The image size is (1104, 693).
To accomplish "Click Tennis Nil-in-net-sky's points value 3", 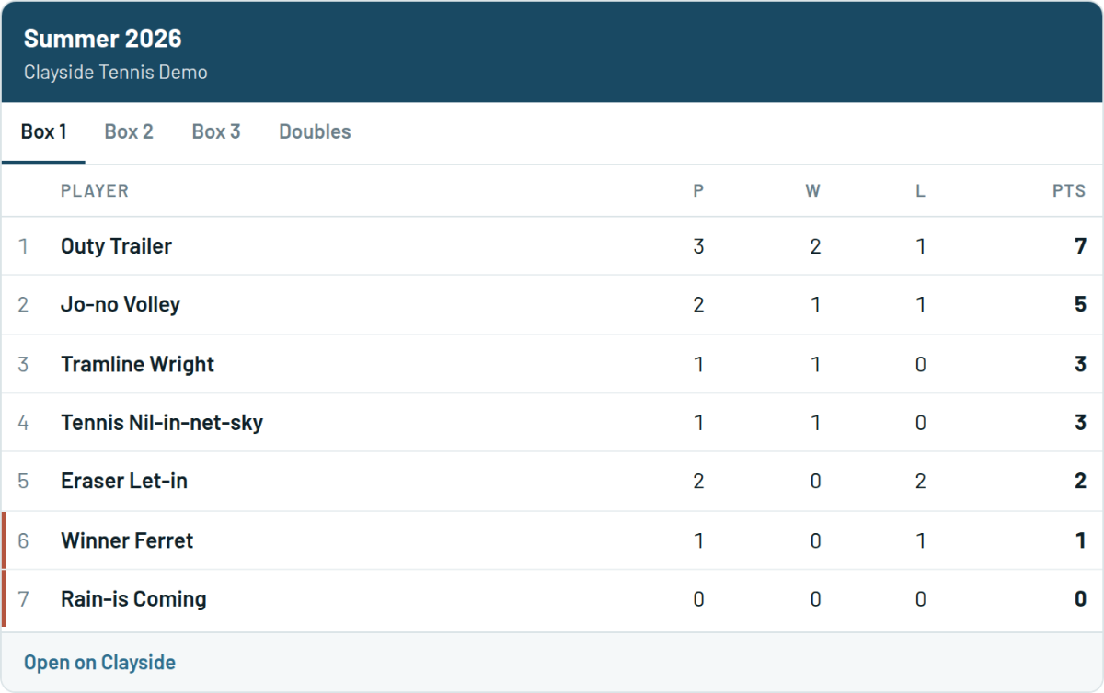I will (x=1080, y=423).
